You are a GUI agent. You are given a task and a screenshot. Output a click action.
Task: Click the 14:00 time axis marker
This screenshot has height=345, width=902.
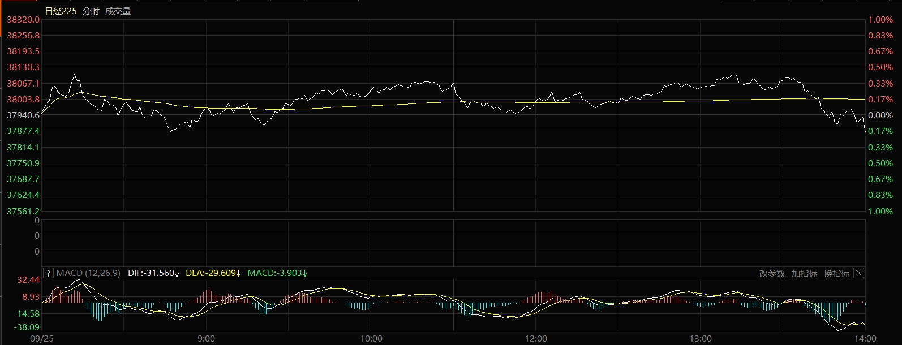[865, 338]
